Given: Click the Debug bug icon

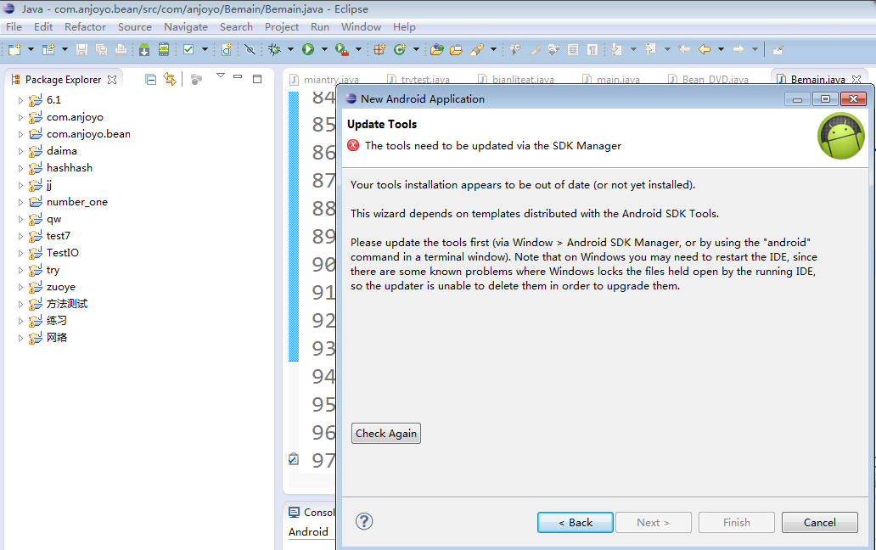Looking at the screenshot, I should (274, 50).
